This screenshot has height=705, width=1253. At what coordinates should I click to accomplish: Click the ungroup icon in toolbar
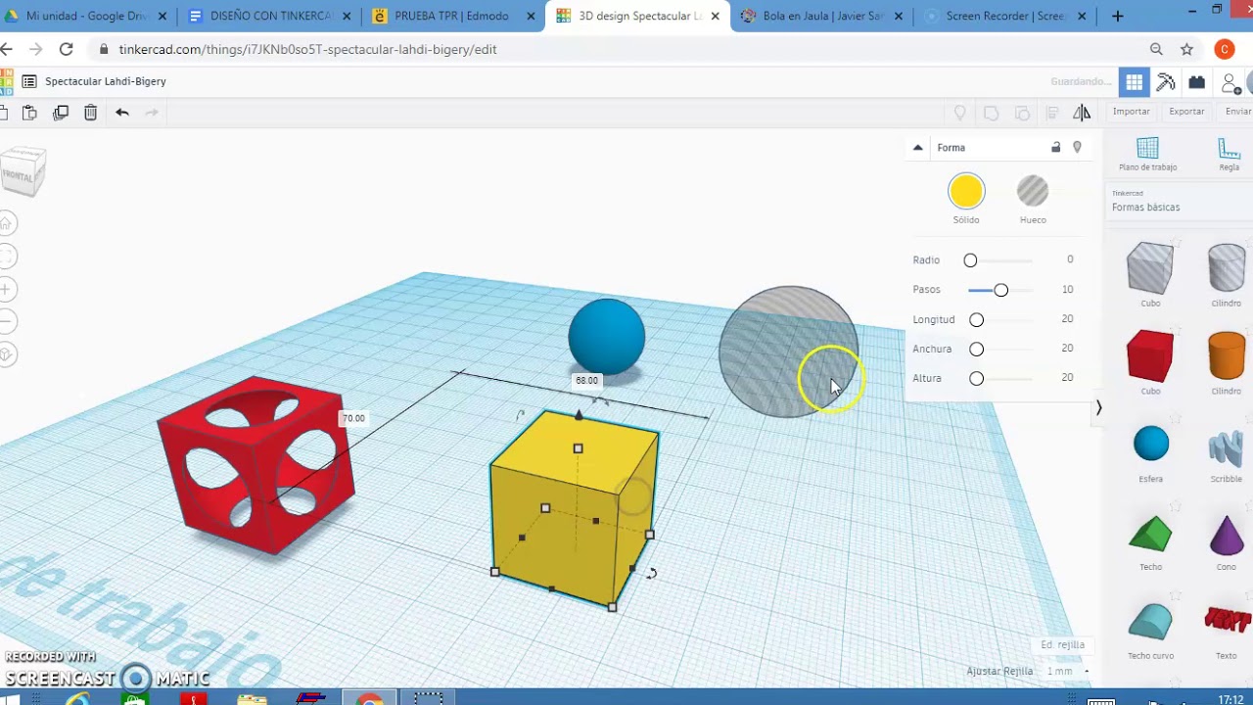[1022, 113]
